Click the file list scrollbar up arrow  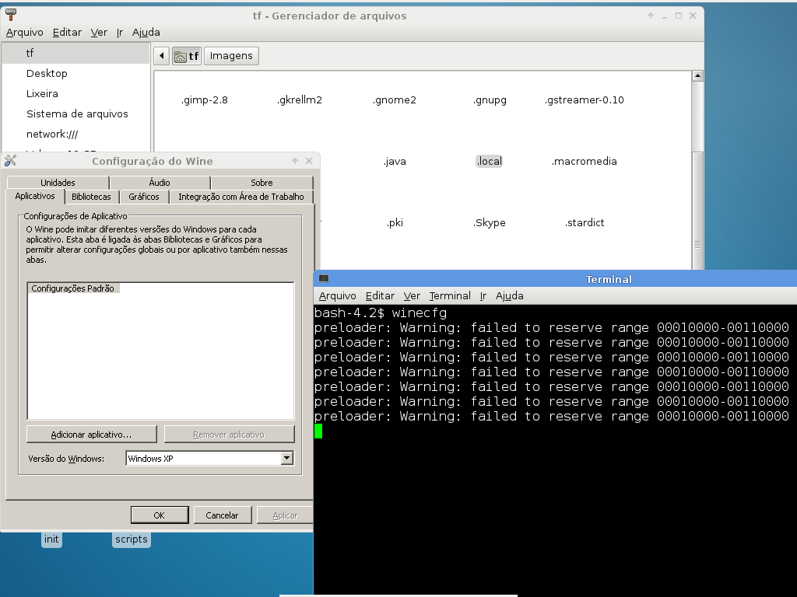pyautogui.click(x=697, y=76)
